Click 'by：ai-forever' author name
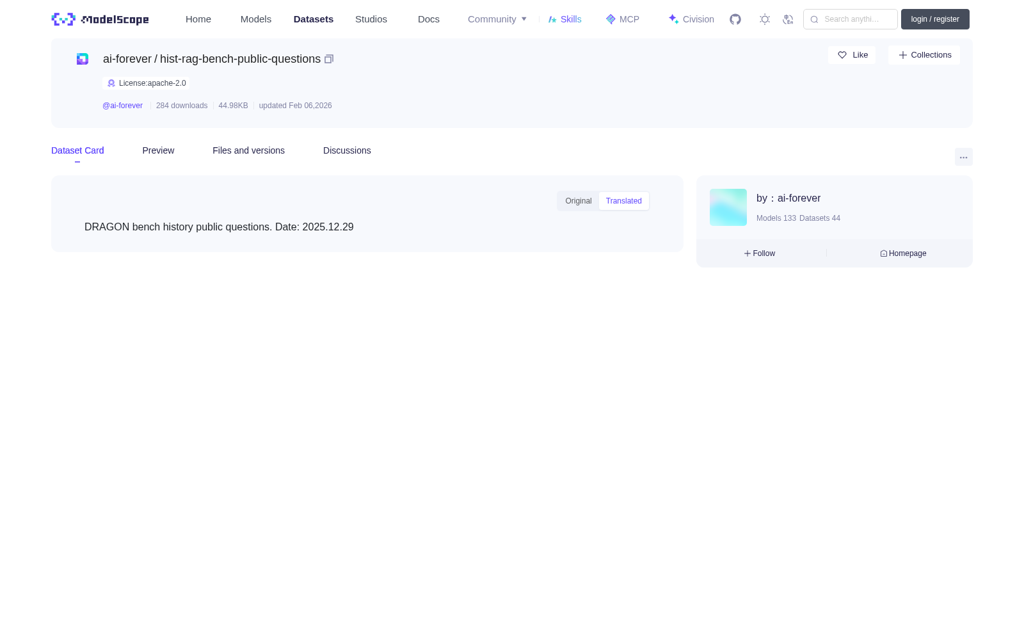 coord(788,198)
